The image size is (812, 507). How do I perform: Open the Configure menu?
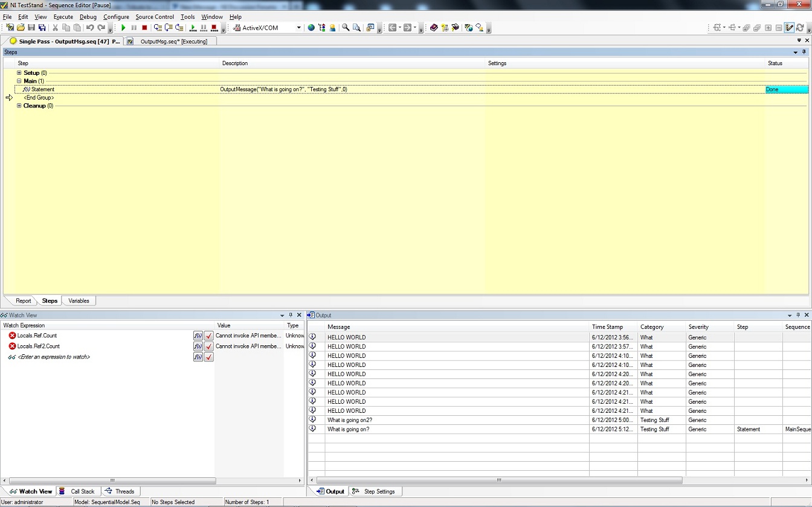point(116,17)
